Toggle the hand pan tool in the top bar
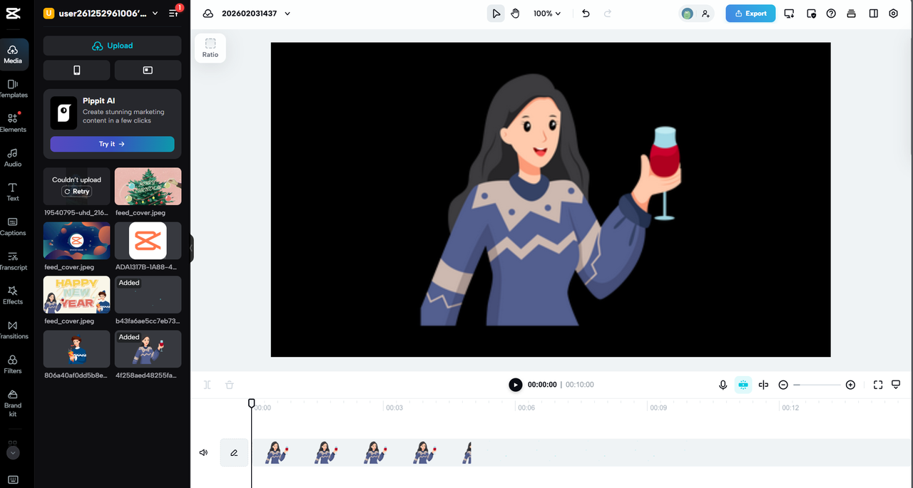Image resolution: width=913 pixels, height=488 pixels. coord(515,13)
